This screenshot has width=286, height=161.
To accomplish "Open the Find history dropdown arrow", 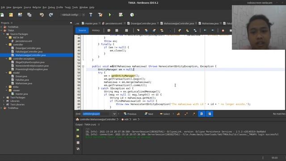I will coord(114,114).
